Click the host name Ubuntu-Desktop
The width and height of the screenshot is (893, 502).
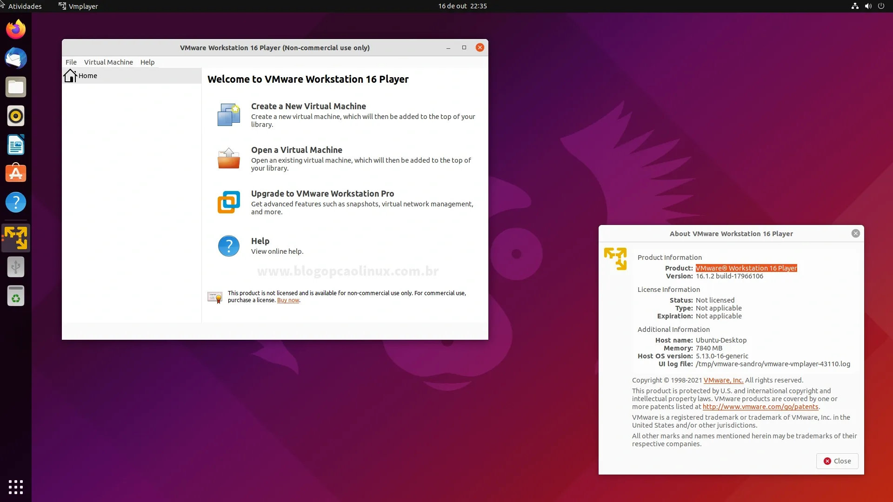click(x=721, y=340)
